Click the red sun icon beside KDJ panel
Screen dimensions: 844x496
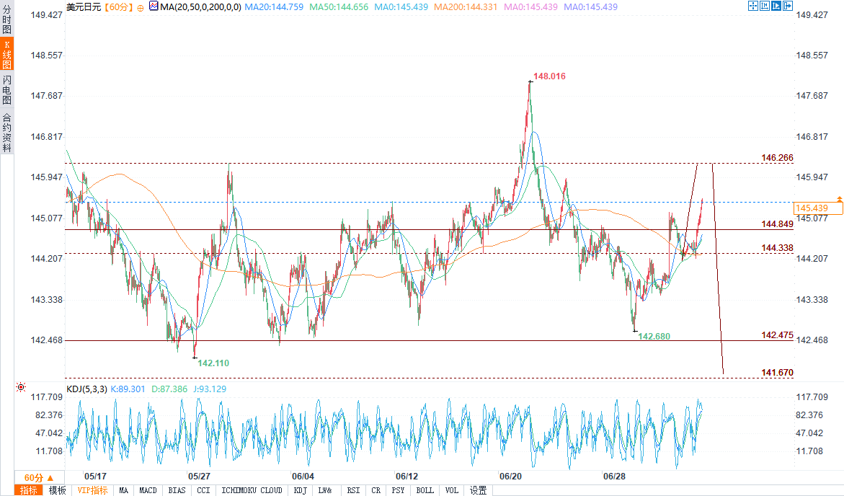coord(20,387)
